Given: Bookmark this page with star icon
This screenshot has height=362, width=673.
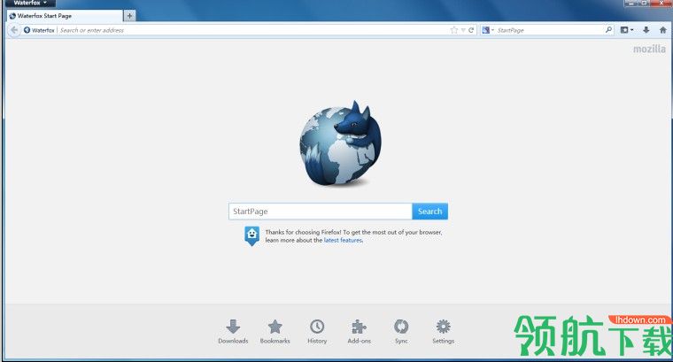Looking at the screenshot, I should point(454,30).
